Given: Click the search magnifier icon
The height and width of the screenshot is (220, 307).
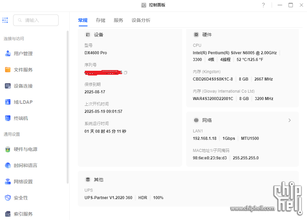Looking at the screenshot, I should [x=20, y=20].
